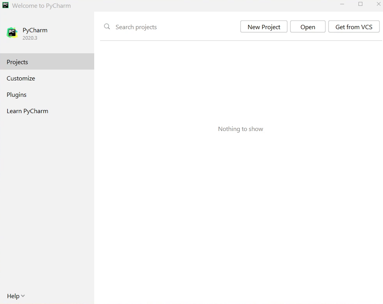The height and width of the screenshot is (304, 383).
Task: Open the Plugins section
Action: click(x=17, y=95)
